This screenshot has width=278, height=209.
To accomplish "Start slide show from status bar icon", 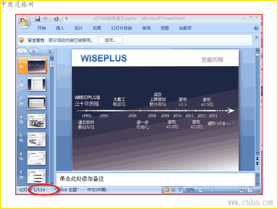I will point(180,190).
